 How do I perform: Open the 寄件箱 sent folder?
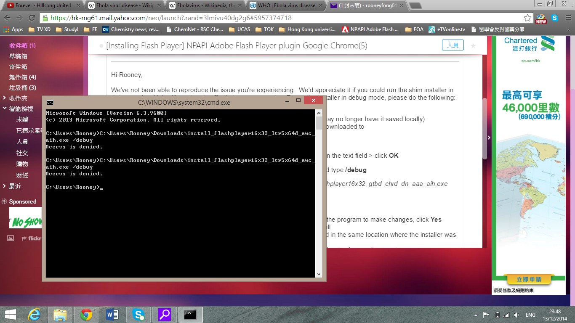click(18, 66)
